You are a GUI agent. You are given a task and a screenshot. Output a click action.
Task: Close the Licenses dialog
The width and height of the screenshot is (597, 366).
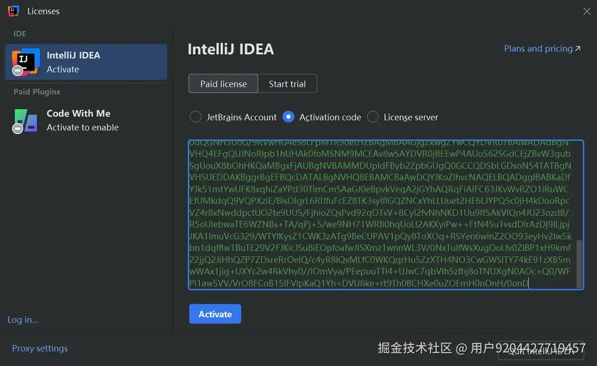pos(587,11)
